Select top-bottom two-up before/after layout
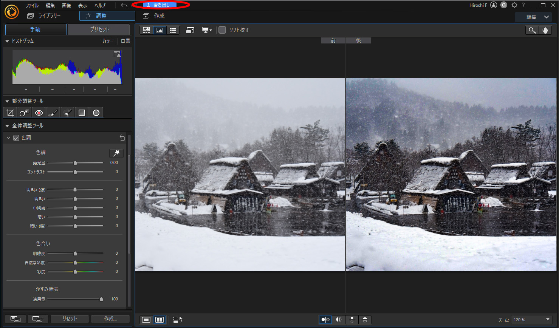 (x=352, y=320)
